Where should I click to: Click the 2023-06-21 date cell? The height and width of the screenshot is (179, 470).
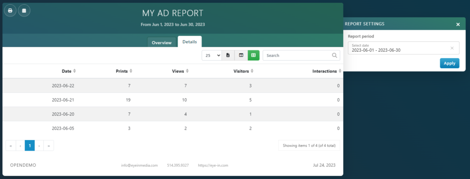click(63, 100)
